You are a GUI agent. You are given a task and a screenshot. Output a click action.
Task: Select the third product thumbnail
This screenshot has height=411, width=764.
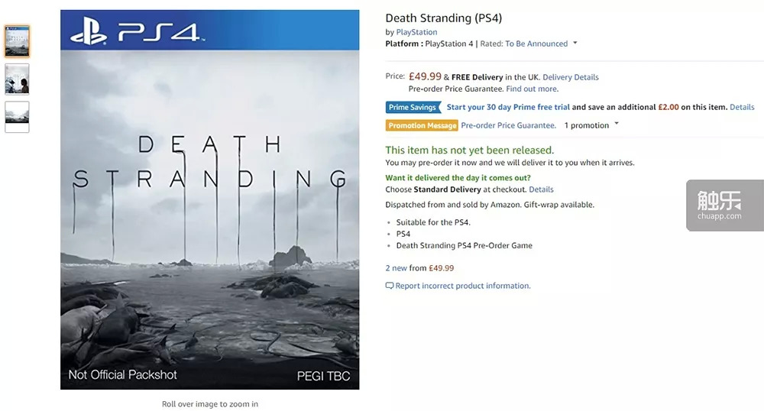tap(17, 116)
